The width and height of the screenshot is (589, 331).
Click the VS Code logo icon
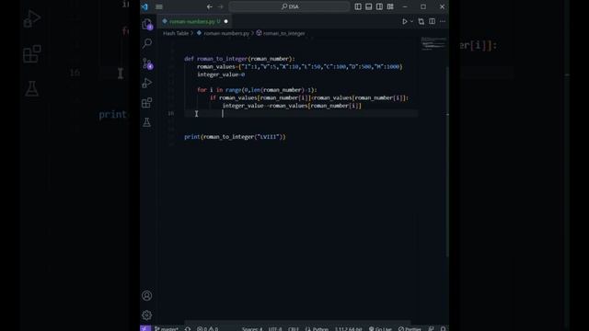pos(144,6)
